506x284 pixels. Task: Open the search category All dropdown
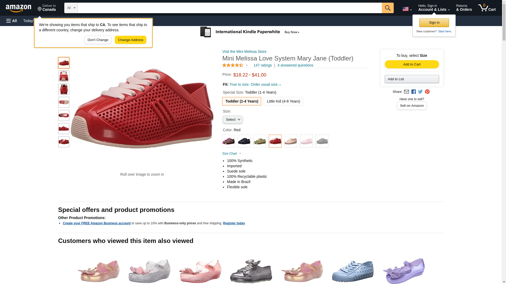pyautogui.click(x=71, y=8)
